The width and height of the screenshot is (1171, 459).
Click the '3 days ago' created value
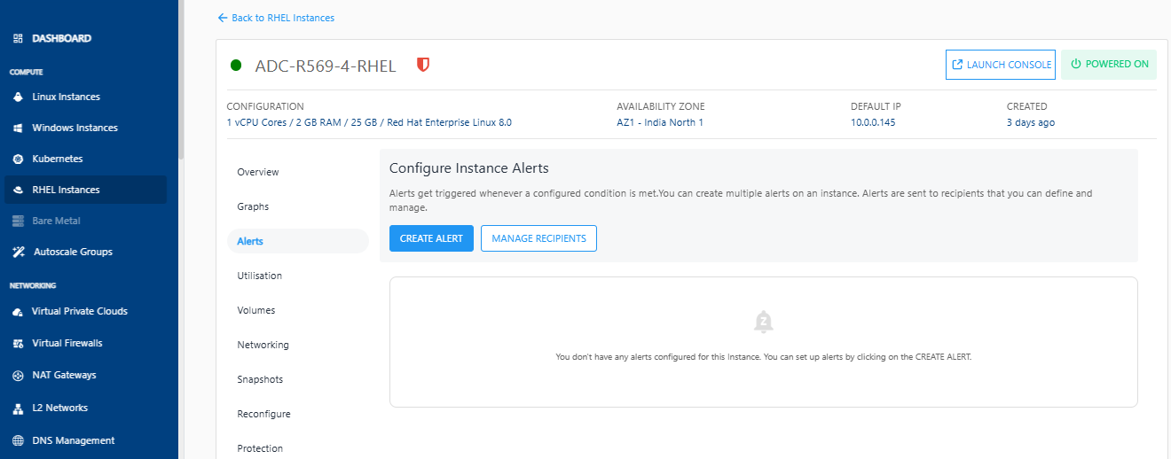(1031, 122)
